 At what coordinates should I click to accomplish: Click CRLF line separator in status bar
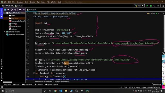(125, 87)
